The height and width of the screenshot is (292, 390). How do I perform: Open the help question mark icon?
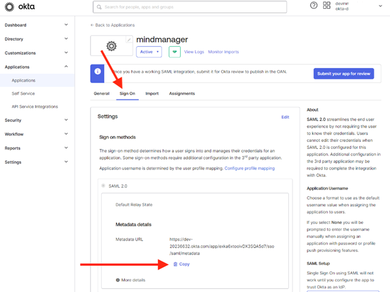click(x=314, y=5)
